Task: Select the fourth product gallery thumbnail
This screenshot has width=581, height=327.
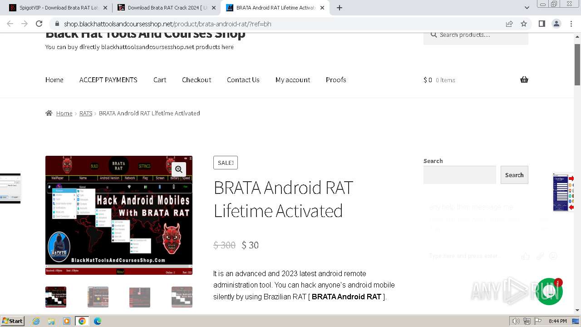Action: pos(182,297)
